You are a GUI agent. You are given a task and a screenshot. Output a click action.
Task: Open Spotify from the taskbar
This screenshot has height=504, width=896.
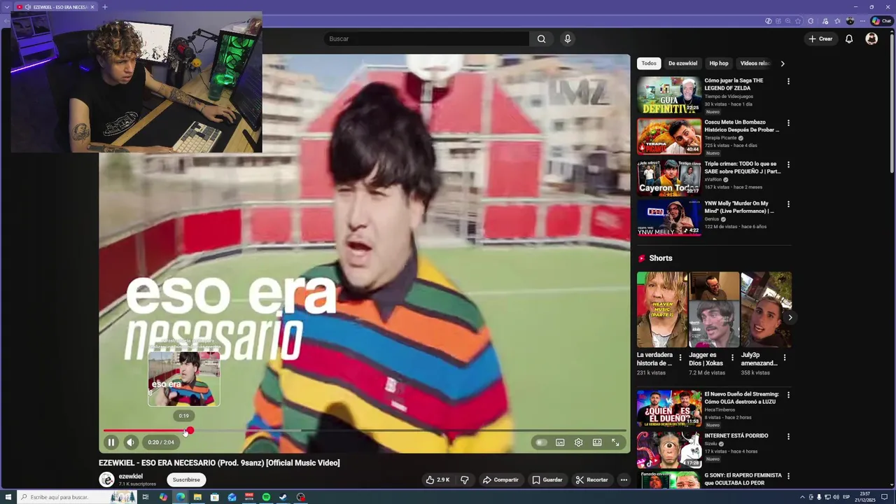point(266,497)
